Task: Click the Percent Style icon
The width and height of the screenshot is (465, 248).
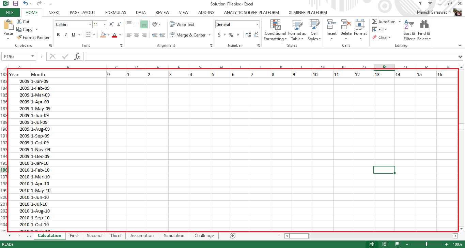Action: (x=231, y=35)
